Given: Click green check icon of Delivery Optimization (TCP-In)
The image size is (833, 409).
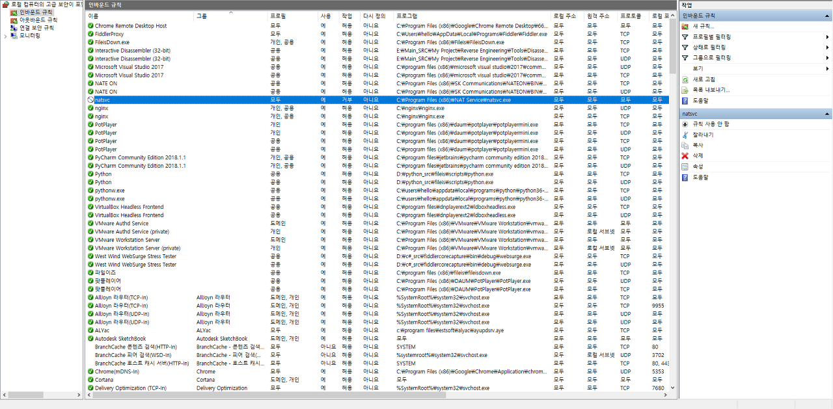Looking at the screenshot, I should [x=90, y=388].
